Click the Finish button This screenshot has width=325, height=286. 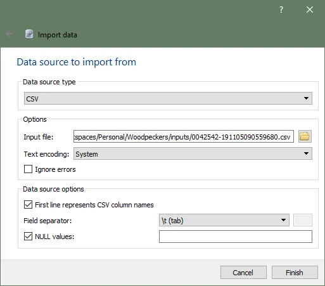[295, 272]
